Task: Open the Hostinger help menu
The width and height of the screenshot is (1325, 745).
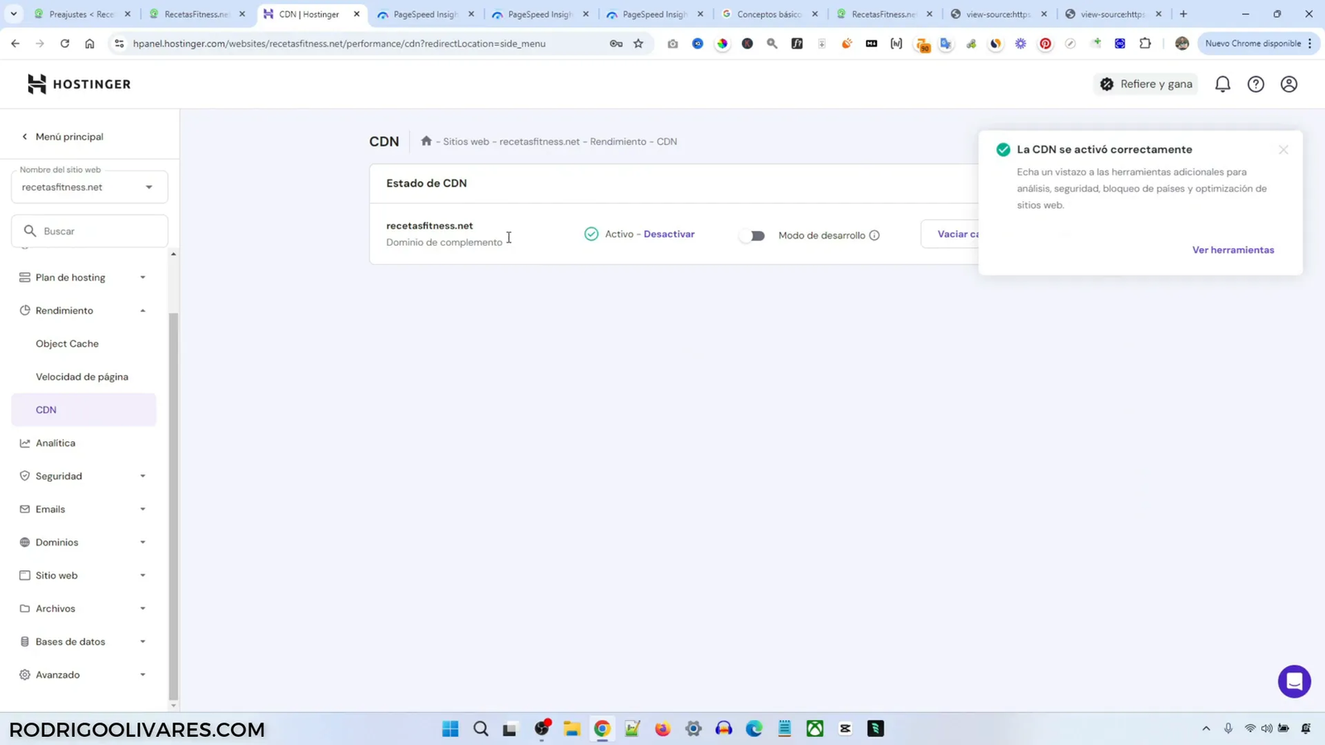Action: 1255,84
